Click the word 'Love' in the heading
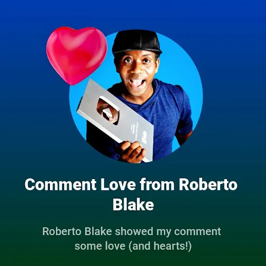This screenshot has height=266, width=266. pyautogui.click(x=118, y=184)
